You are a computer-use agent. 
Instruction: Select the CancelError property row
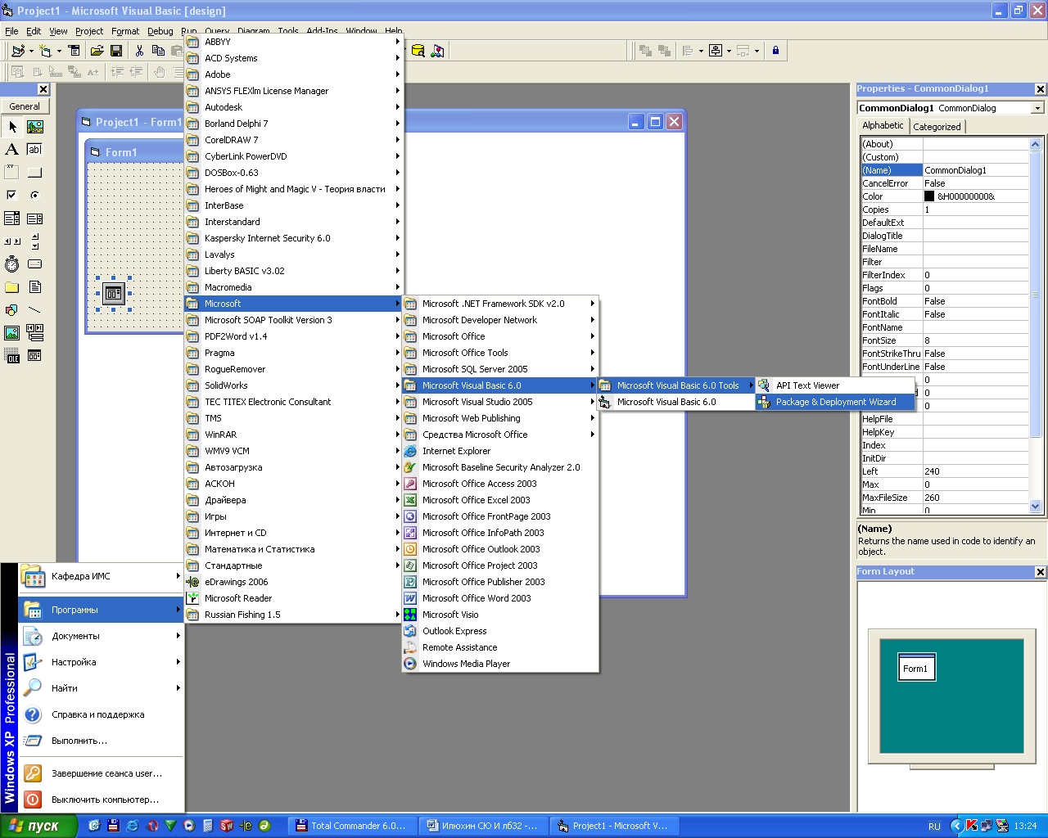(x=944, y=183)
